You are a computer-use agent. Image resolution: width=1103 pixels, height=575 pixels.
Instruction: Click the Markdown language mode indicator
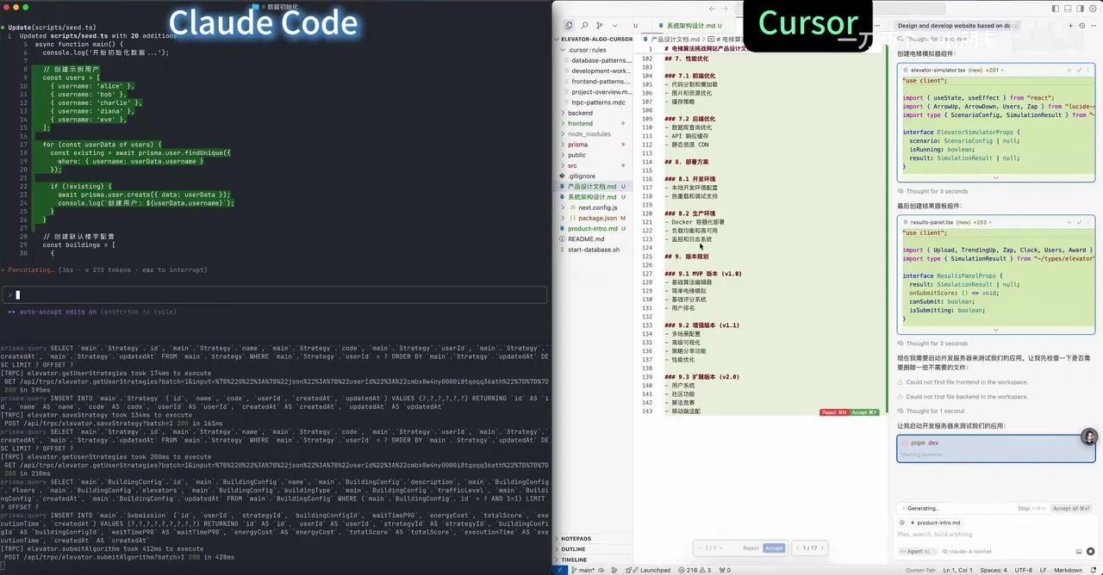[1069, 569]
